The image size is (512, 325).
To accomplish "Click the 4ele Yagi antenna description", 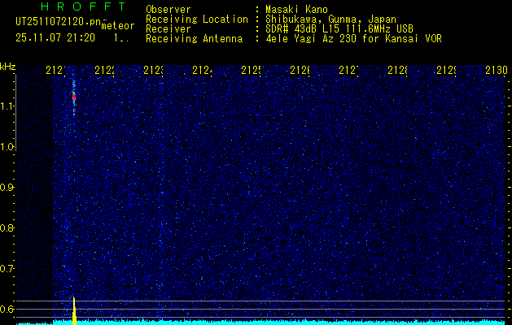I will 353,39.
